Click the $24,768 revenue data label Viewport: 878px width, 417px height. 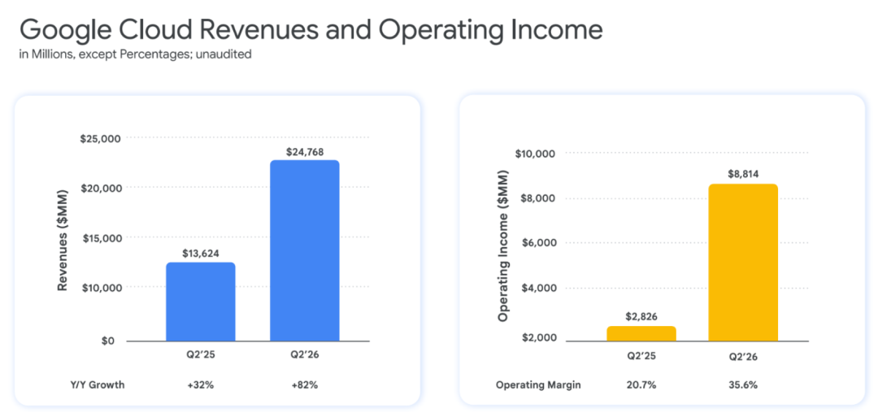point(305,151)
